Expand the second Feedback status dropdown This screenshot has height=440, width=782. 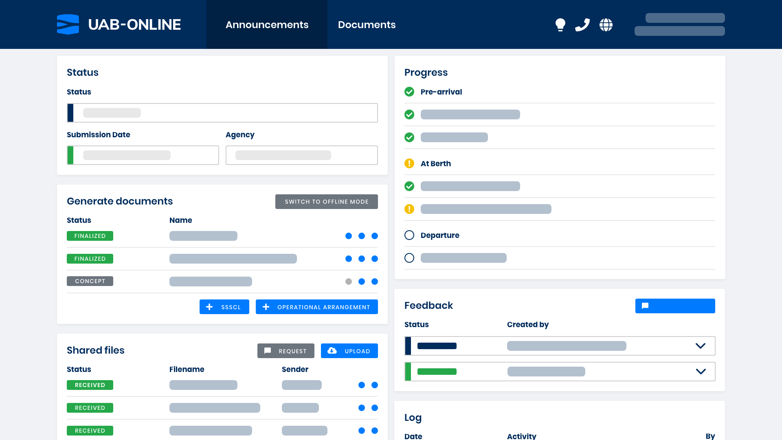[701, 371]
